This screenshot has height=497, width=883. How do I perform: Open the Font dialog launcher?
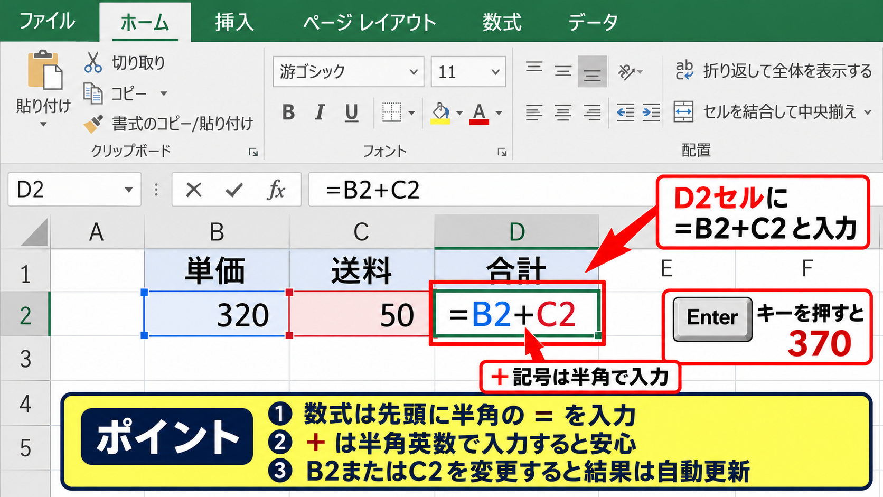tap(502, 152)
